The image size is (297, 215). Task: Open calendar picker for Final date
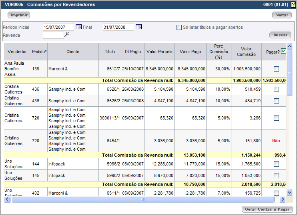pos(138,27)
